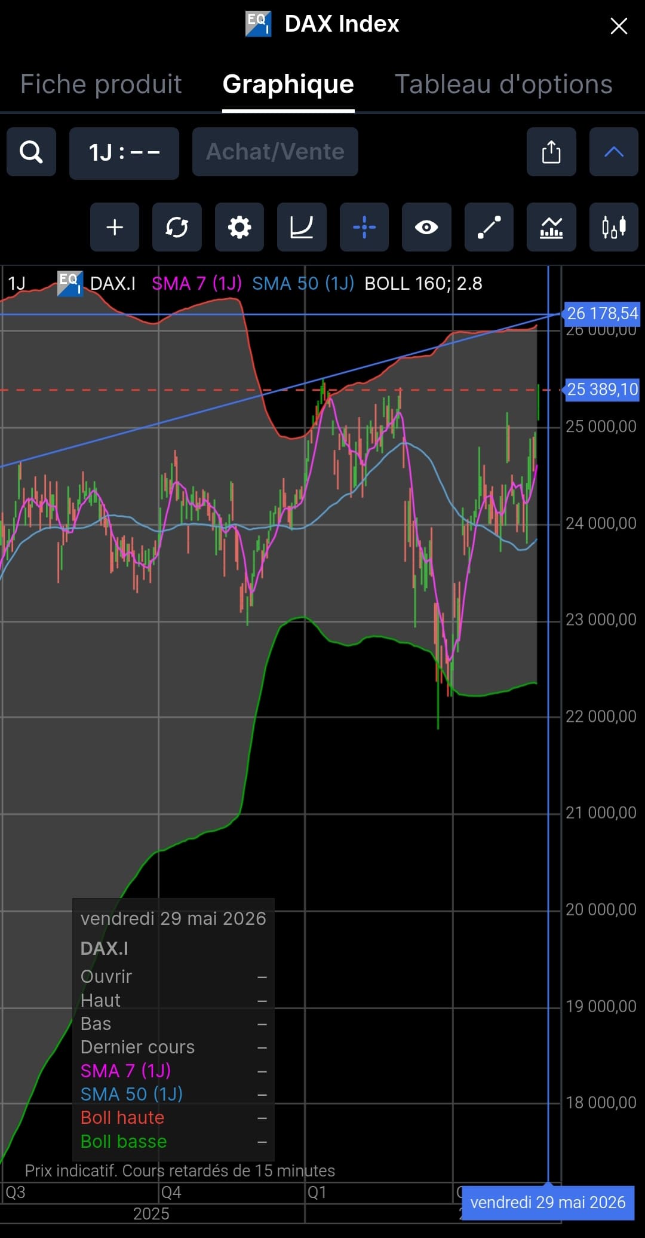645x1238 pixels.
Task: Refresh the chart with reload icon
Action: pos(177,227)
